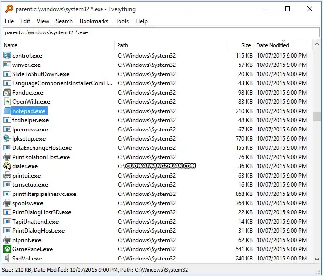Click the 770 KB size cell
This screenshot has height=276, width=323.
point(244,139)
